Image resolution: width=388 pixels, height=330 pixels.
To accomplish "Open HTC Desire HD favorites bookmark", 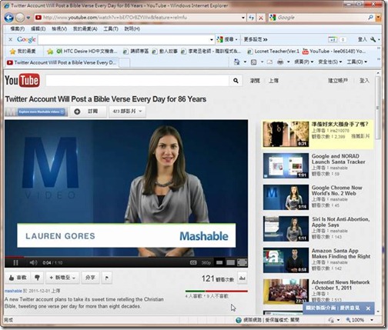I will 87,52.
